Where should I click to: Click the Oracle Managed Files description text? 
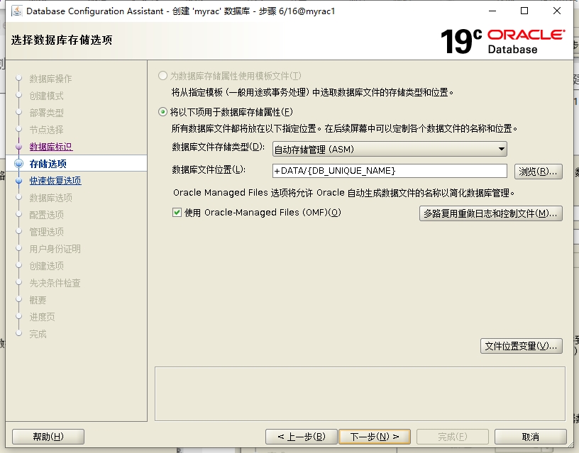point(343,193)
